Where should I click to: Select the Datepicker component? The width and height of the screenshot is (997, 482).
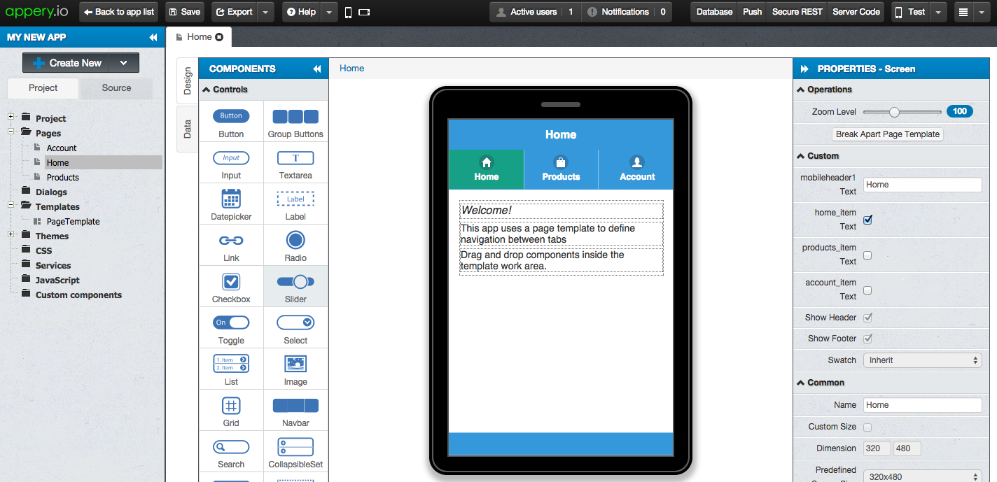(x=231, y=204)
